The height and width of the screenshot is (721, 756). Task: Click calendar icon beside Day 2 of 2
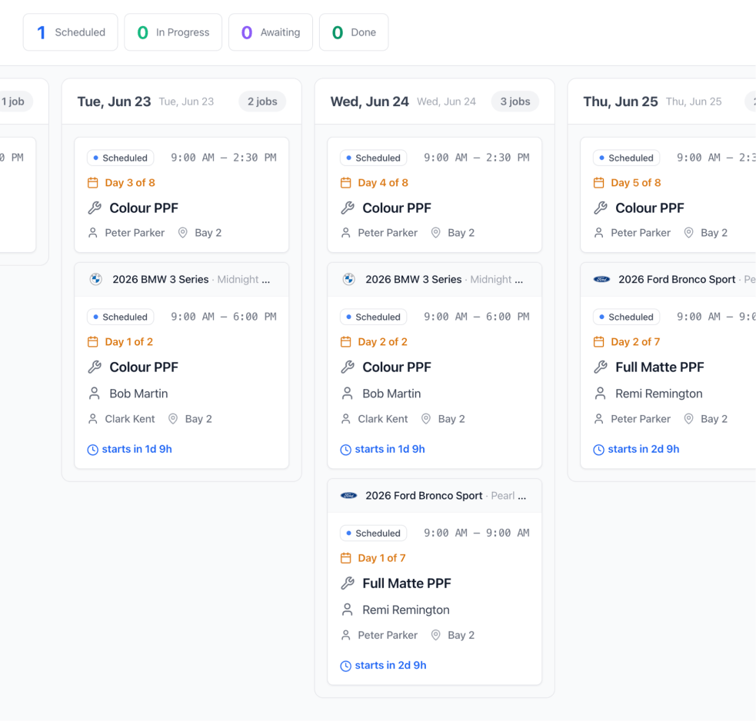click(345, 342)
